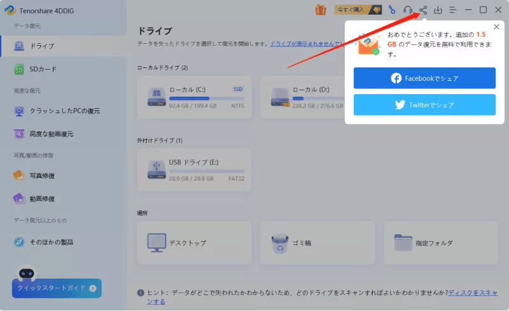Screen dimensions: 509x311
Task: Click the arrow on クイックスタートガイド button
Action: [x=93, y=288]
